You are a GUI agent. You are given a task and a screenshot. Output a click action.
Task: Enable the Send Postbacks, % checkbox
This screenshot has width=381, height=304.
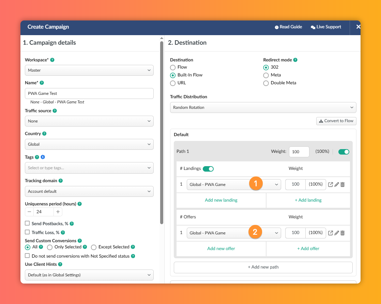point(27,223)
